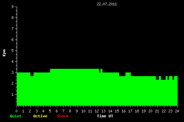Click Kp value 9 on vertical axis
This screenshot has height=122, width=184.
[x=13, y=7]
